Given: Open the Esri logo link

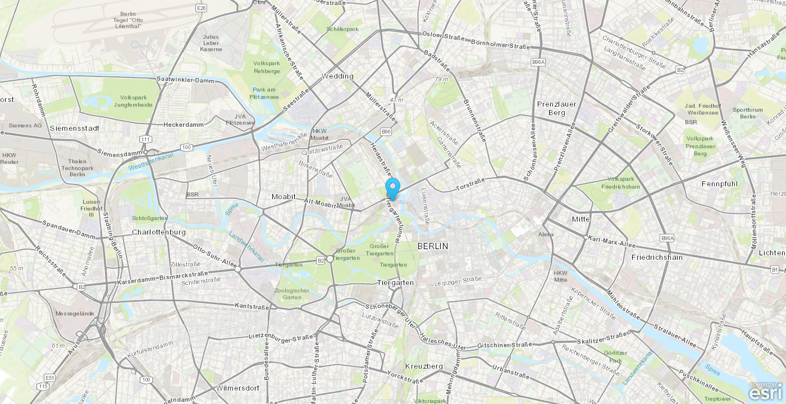Looking at the screenshot, I should tap(765, 392).
